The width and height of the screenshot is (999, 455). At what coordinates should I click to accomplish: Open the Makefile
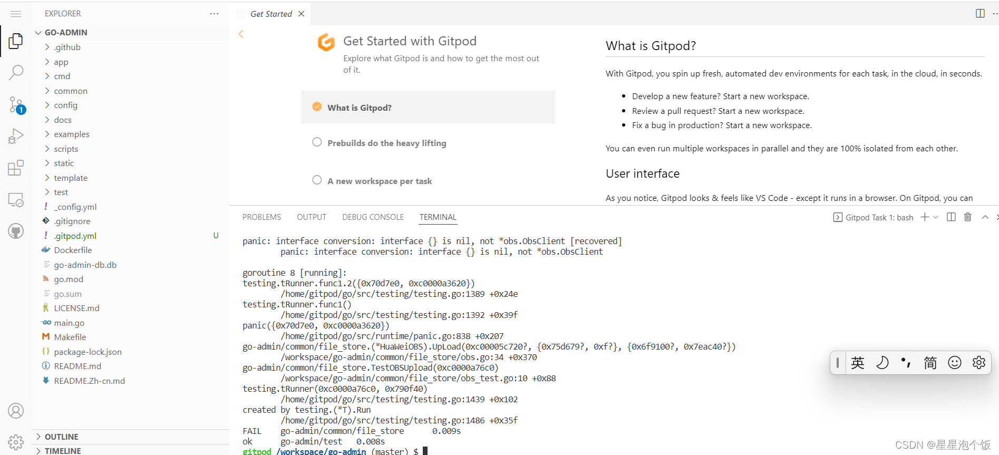point(130,337)
